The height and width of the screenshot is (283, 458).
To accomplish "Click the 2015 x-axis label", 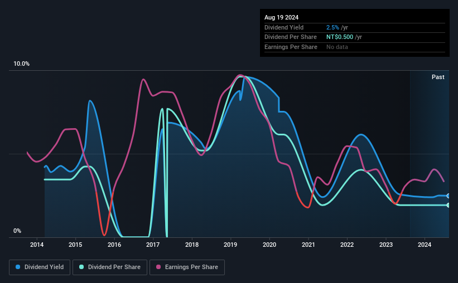I will 75,245.
